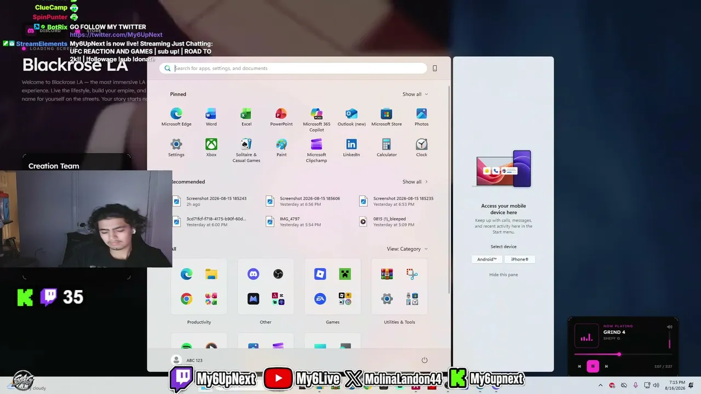Image resolution: width=701 pixels, height=394 pixels.
Task: Show hidden system tray icons chevron
Action: pyautogui.click(x=600, y=385)
